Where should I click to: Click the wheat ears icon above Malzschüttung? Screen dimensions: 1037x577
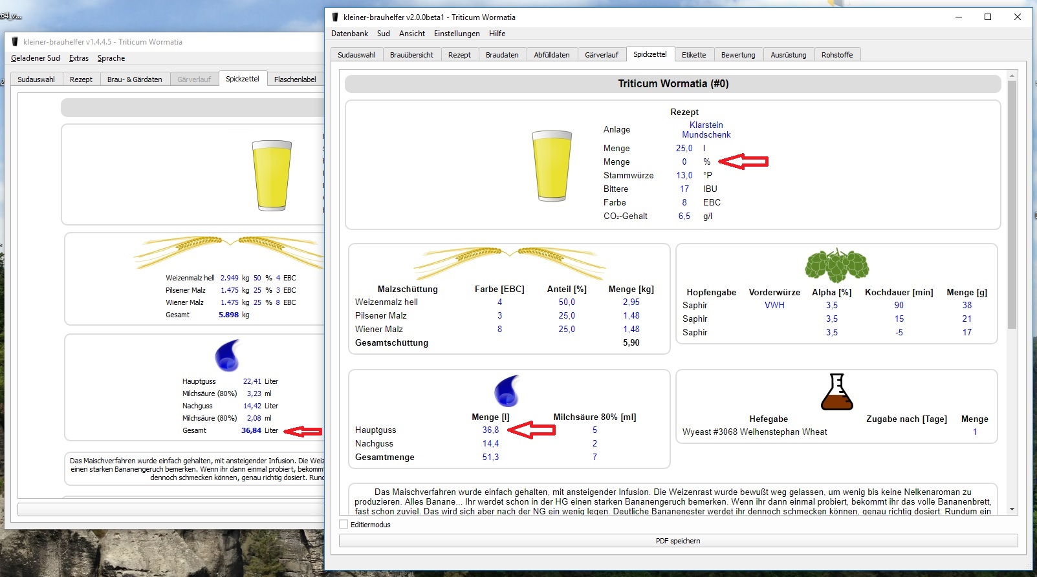509,261
